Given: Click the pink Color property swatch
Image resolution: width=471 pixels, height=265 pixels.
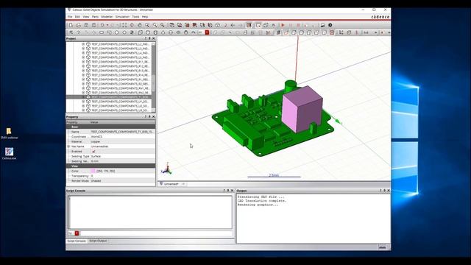Looking at the screenshot, I should pyautogui.click(x=93, y=171).
